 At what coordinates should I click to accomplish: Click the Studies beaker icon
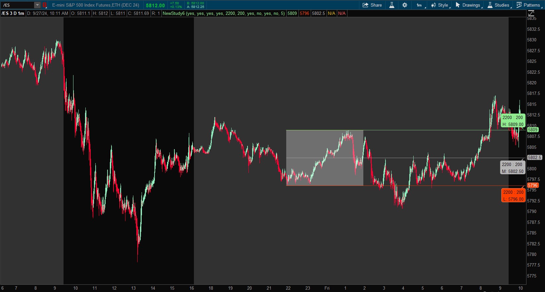[x=490, y=5]
